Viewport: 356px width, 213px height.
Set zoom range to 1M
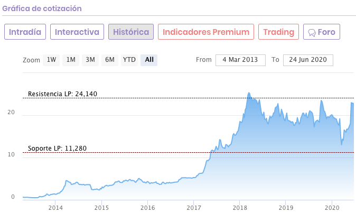coord(71,60)
